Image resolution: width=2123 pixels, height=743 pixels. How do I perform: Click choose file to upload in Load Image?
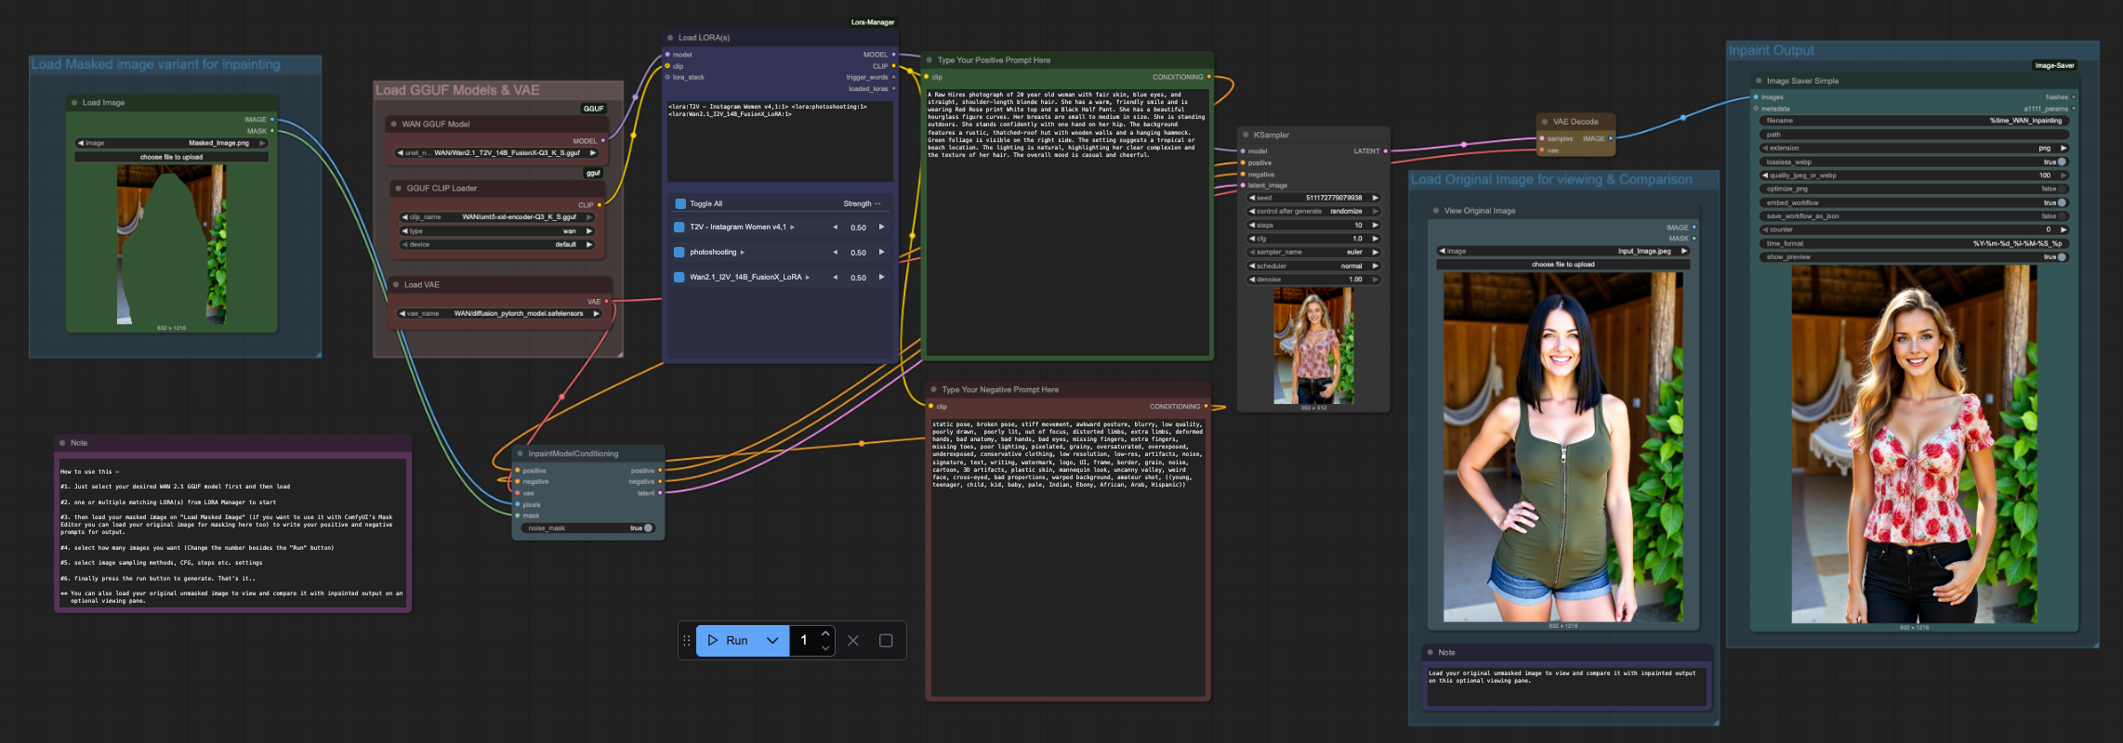(171, 157)
